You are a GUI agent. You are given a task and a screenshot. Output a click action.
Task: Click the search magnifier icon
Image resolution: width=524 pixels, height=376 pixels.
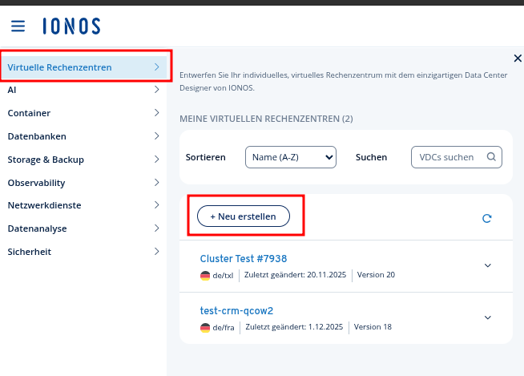tap(491, 157)
